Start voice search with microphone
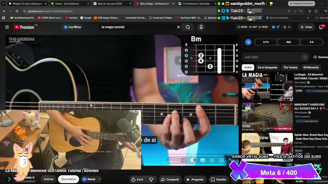The width and height of the screenshot is (328, 184). (201, 27)
